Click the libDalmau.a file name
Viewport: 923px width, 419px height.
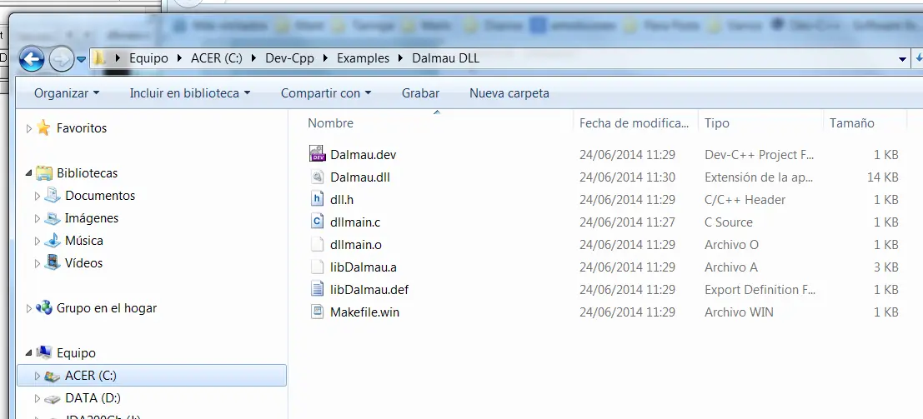[364, 267]
